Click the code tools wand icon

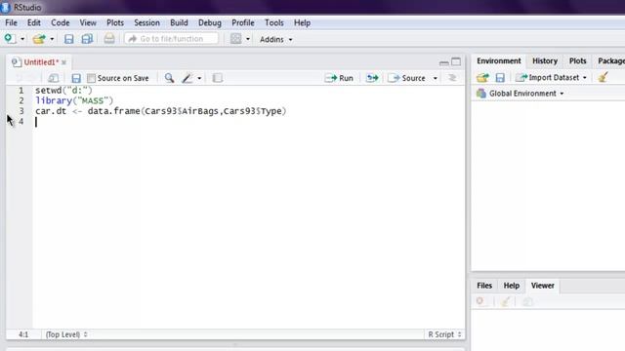click(x=187, y=78)
